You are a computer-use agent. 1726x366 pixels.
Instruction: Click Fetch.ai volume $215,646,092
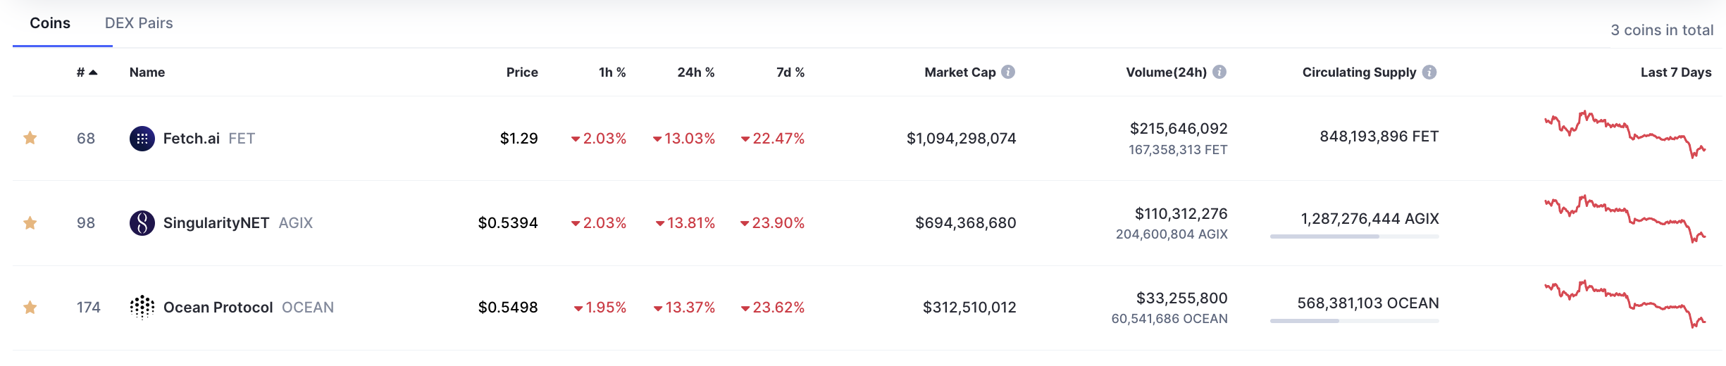pos(1179,129)
